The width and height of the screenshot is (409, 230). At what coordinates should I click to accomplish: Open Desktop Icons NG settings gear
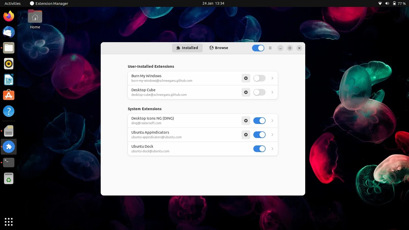coord(246,121)
